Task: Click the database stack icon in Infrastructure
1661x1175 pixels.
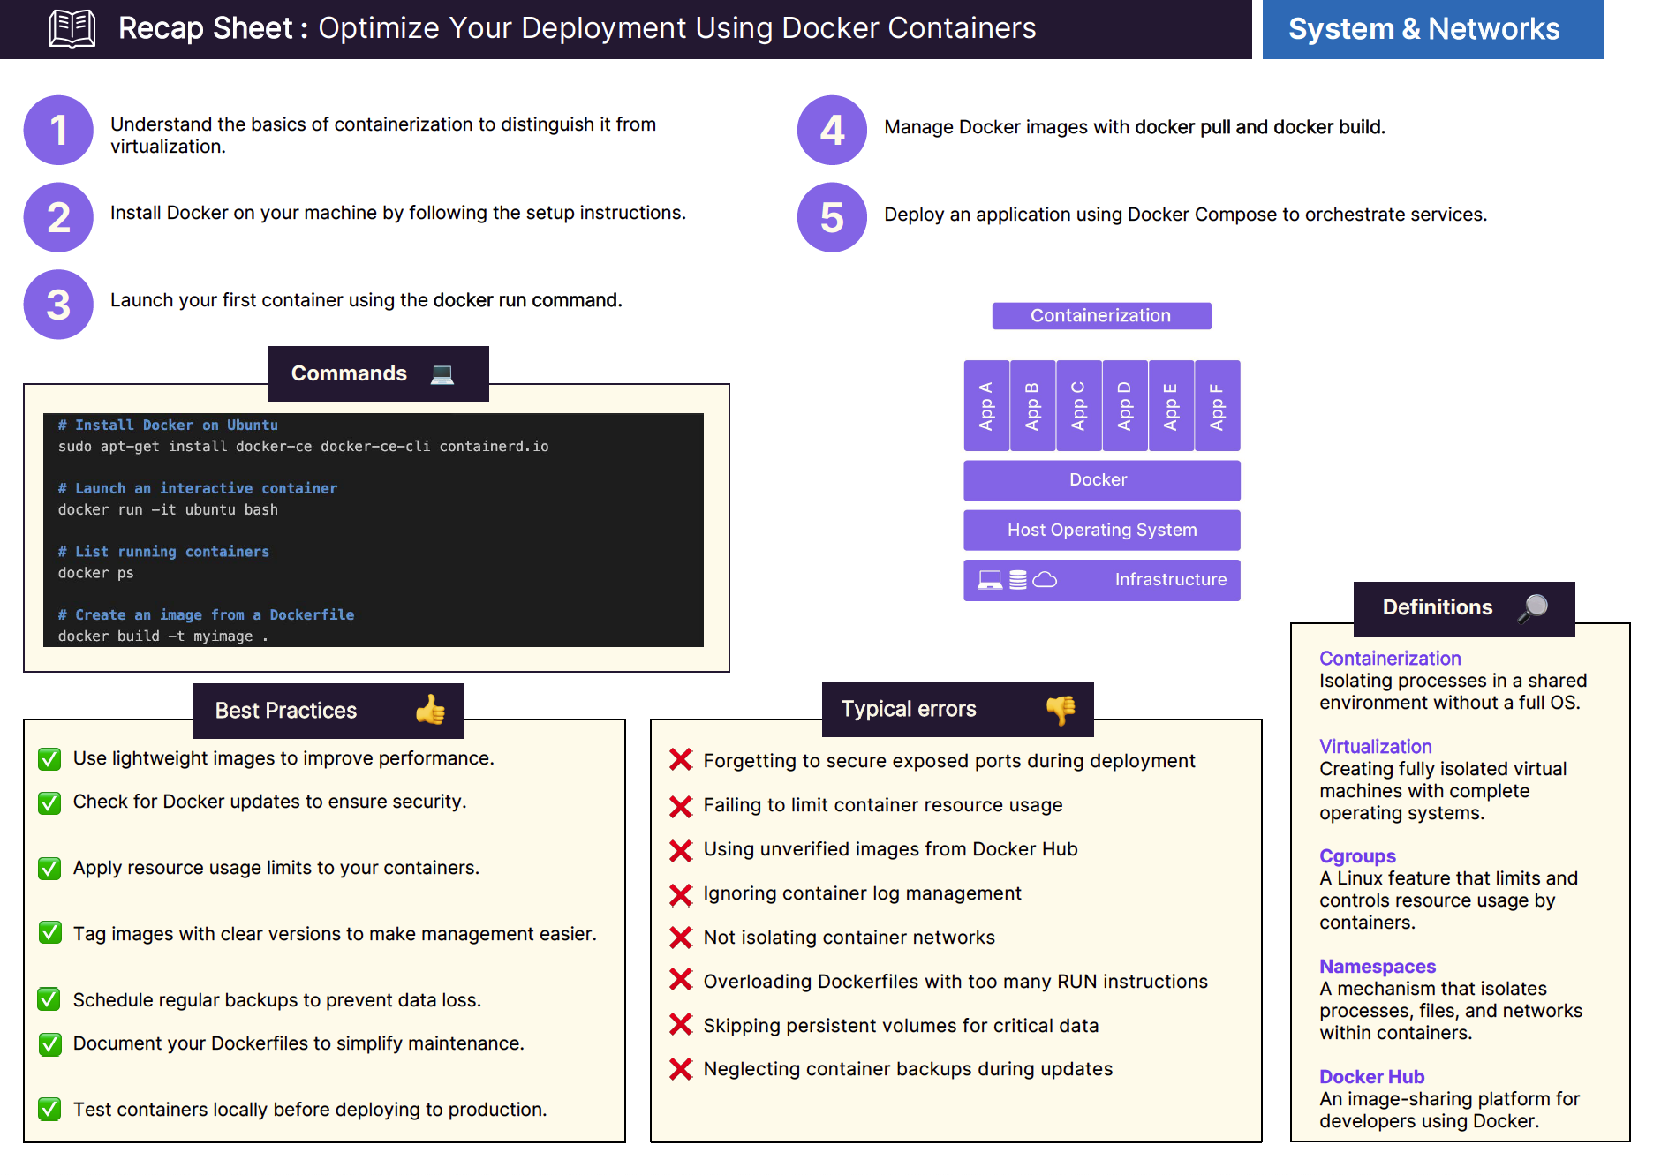Action: point(1018,580)
